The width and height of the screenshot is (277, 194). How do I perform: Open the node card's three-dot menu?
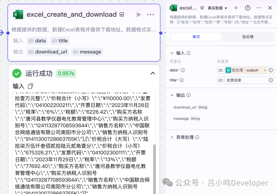(x=151, y=14)
